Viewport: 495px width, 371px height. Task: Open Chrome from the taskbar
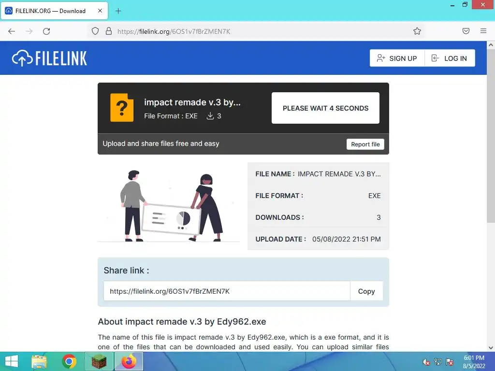pyautogui.click(x=69, y=361)
